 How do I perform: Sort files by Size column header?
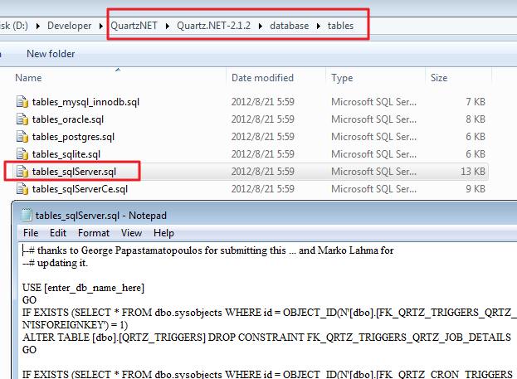pos(439,78)
